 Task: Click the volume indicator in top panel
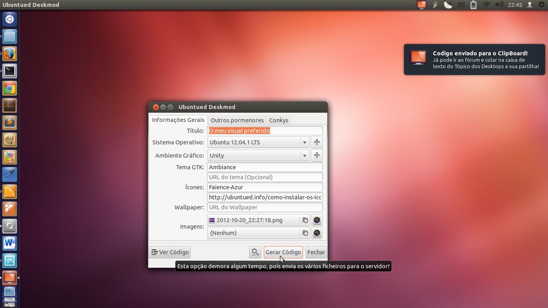[x=499, y=5]
